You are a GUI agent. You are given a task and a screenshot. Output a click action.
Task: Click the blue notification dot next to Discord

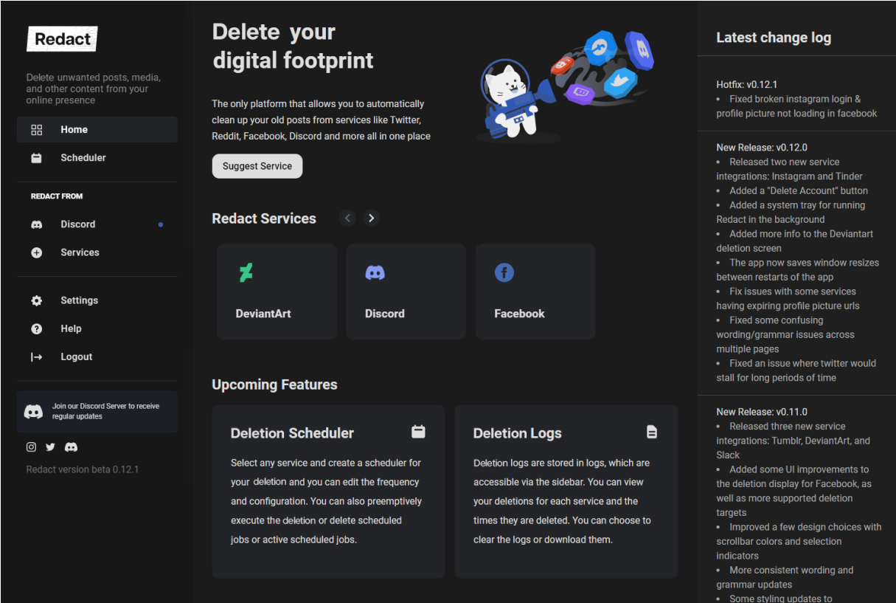pyautogui.click(x=161, y=224)
